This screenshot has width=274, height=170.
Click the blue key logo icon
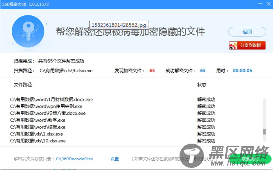pyautogui.click(x=28, y=31)
